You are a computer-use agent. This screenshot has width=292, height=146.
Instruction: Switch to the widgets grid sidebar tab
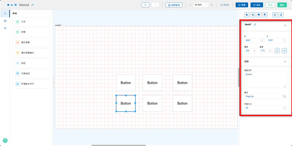point(5,21)
